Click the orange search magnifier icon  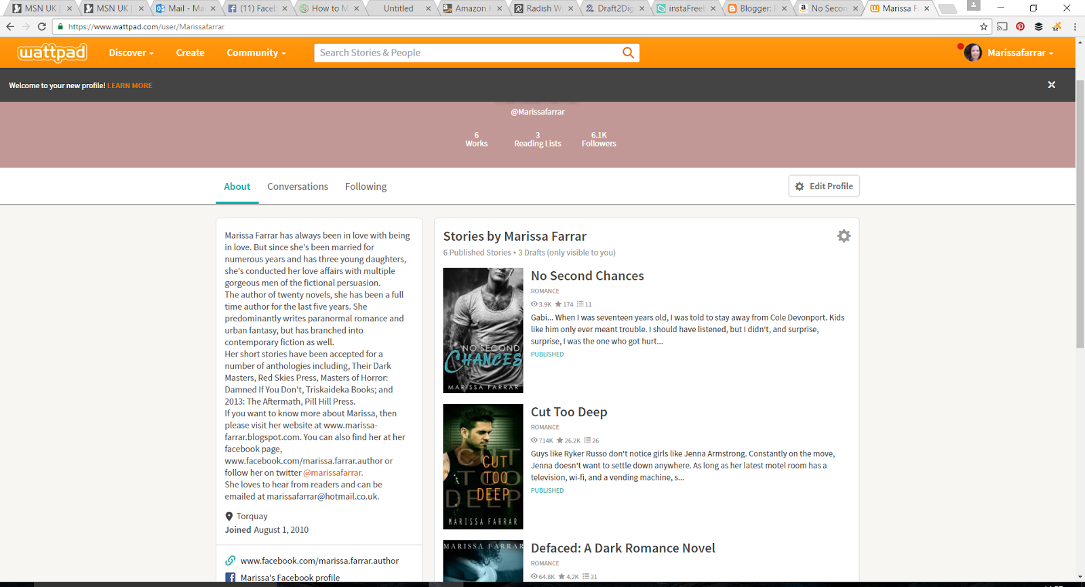(x=628, y=53)
